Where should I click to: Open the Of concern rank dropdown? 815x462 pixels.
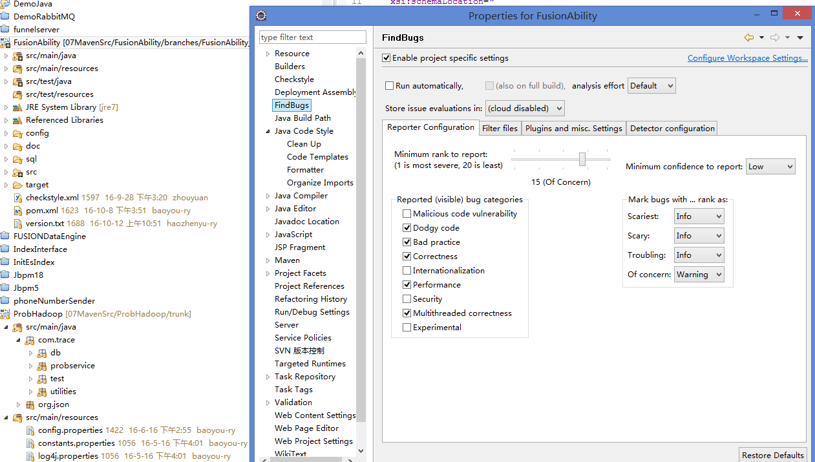pyautogui.click(x=699, y=275)
